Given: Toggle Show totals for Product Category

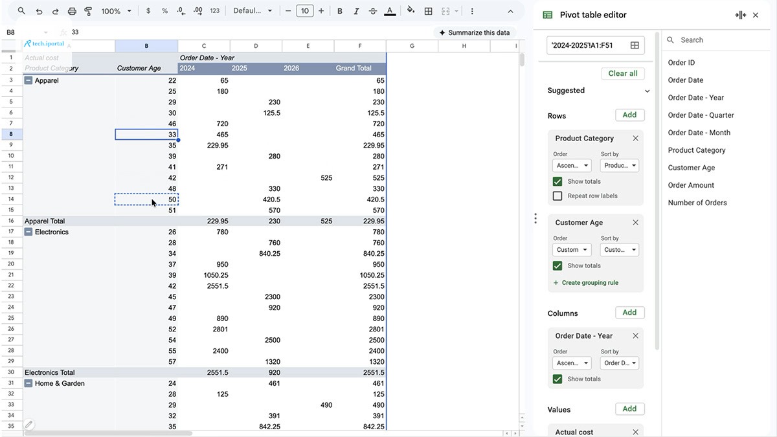Looking at the screenshot, I should 557,181.
